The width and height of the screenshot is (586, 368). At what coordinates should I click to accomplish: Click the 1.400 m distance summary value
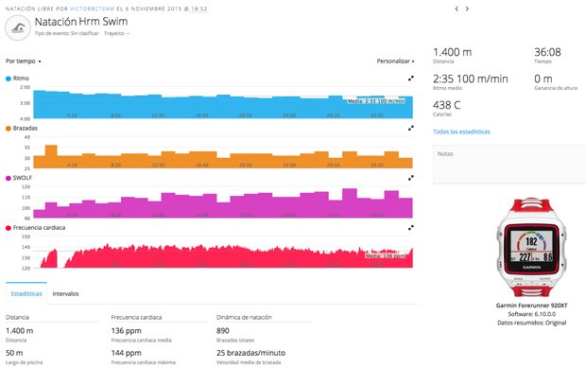pos(452,52)
